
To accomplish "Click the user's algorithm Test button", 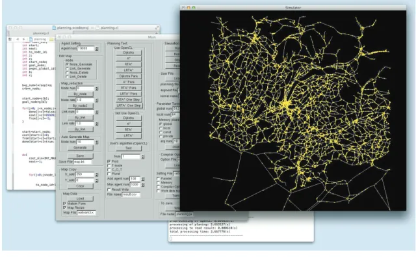I will click(129, 148).
